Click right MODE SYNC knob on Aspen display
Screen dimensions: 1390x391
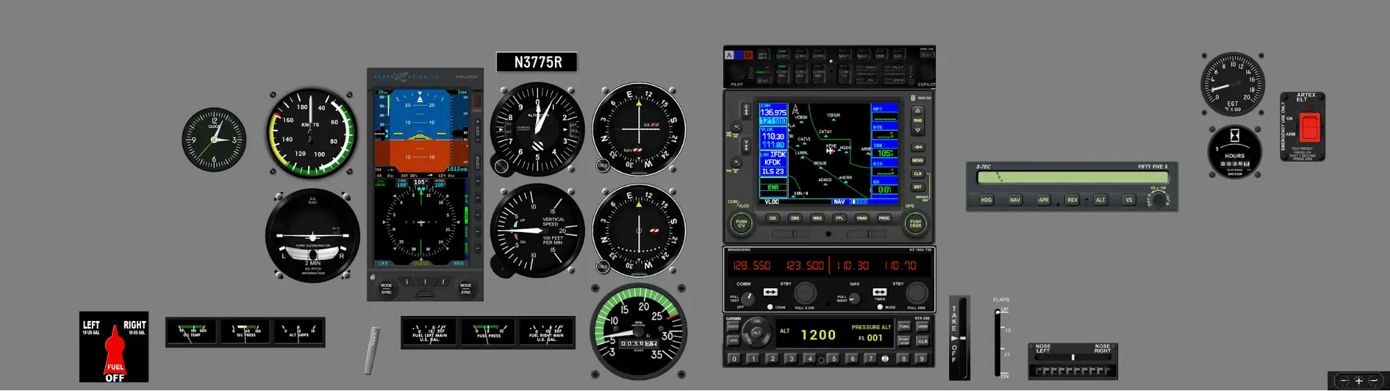pyautogui.click(x=465, y=288)
